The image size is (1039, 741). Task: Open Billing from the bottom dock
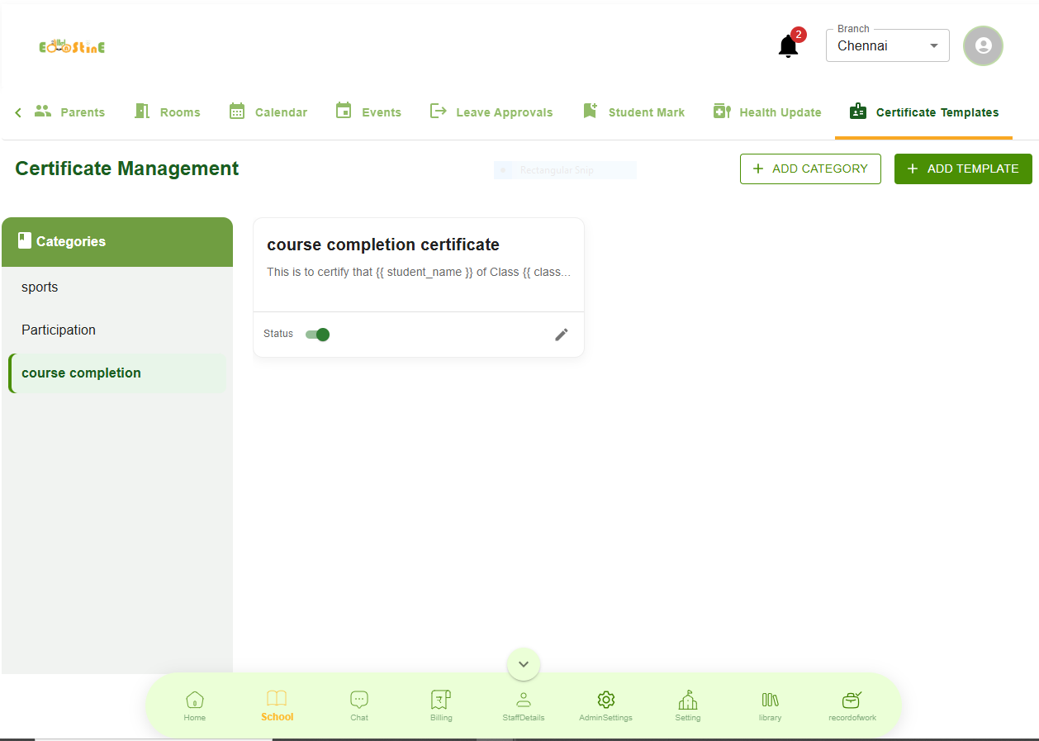click(x=441, y=706)
